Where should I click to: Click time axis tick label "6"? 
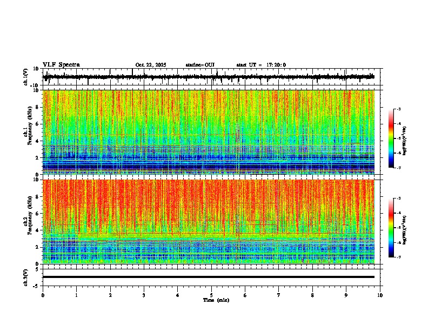pyautogui.click(x=245, y=295)
